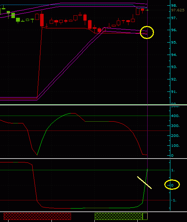Click the last small red candle beside 97.625
Screen dimensions: 187x222
click(142, 10)
